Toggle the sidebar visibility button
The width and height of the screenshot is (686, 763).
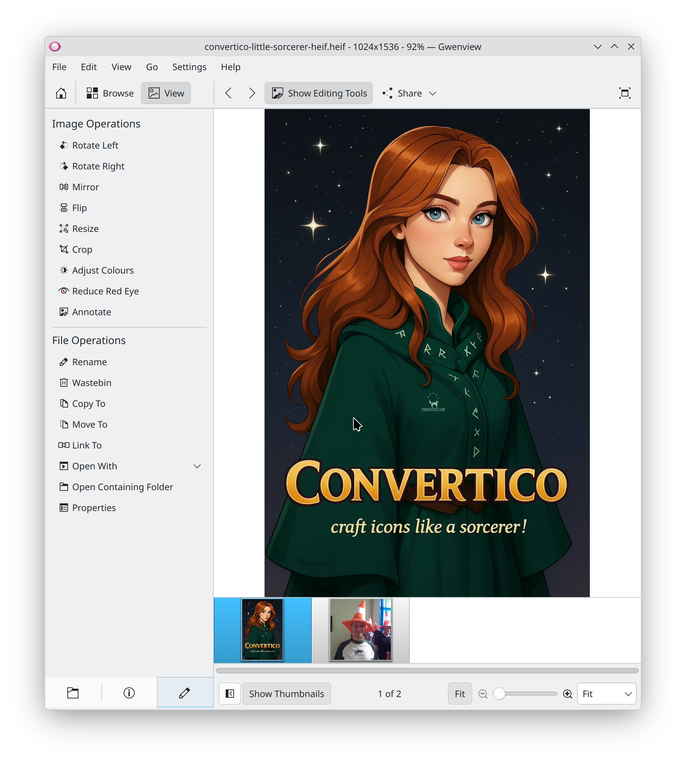pyautogui.click(x=229, y=694)
